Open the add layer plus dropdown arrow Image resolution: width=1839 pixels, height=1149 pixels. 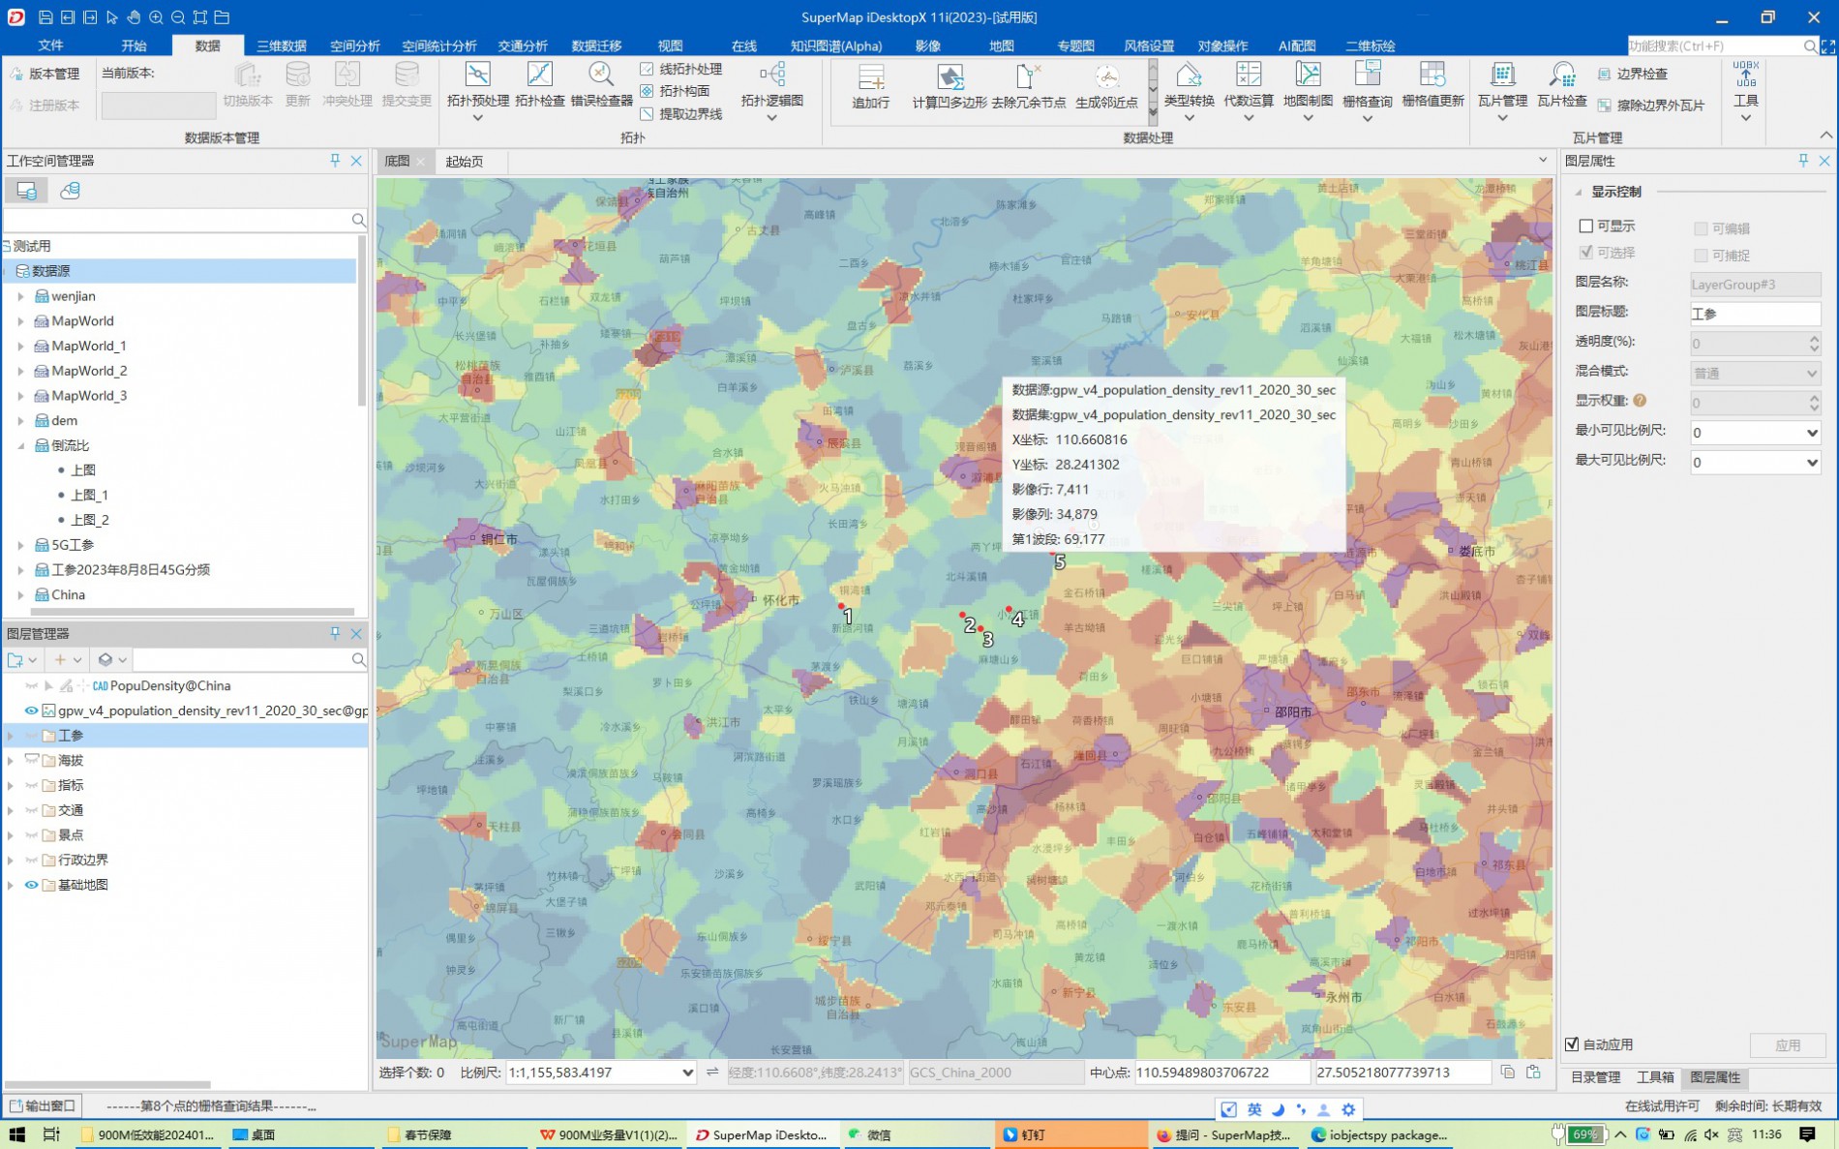[77, 660]
